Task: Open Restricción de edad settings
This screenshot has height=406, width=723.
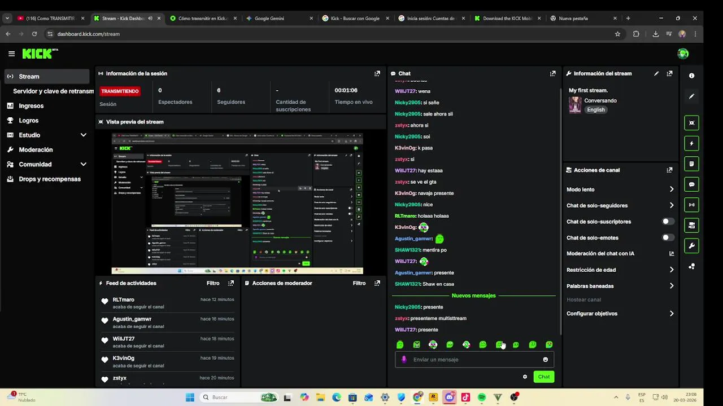Action: (620, 270)
